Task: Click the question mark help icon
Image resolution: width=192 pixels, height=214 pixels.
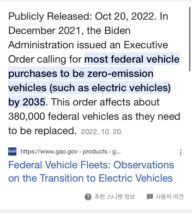Action: 88,197
